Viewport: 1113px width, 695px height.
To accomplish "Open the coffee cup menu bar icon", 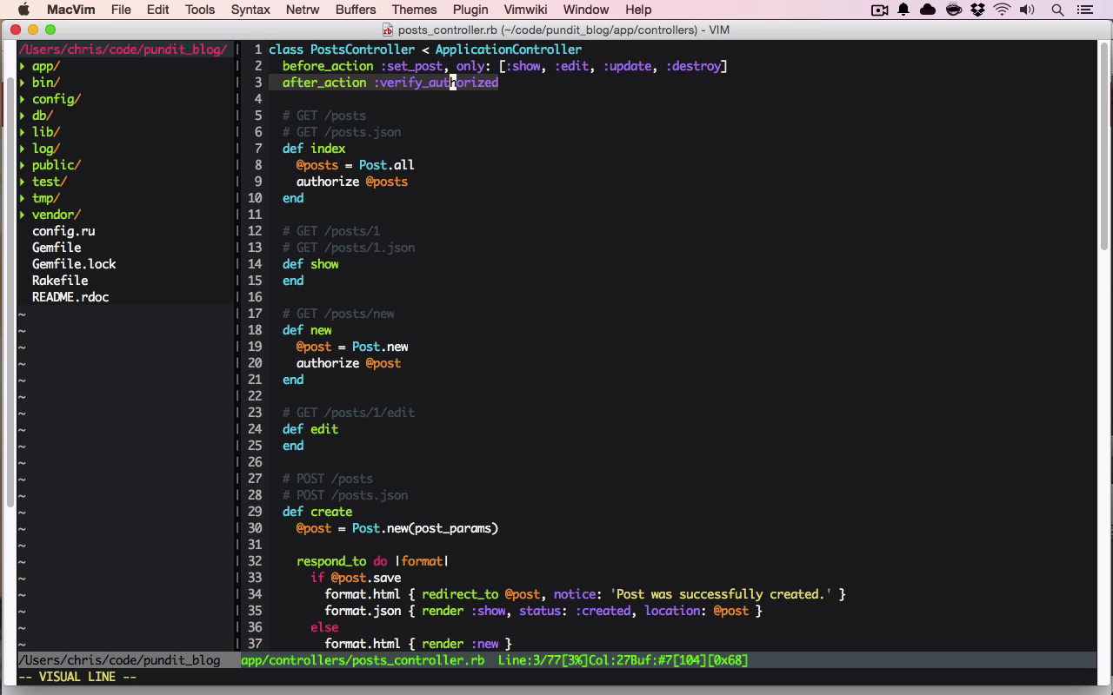I will pyautogui.click(x=954, y=10).
